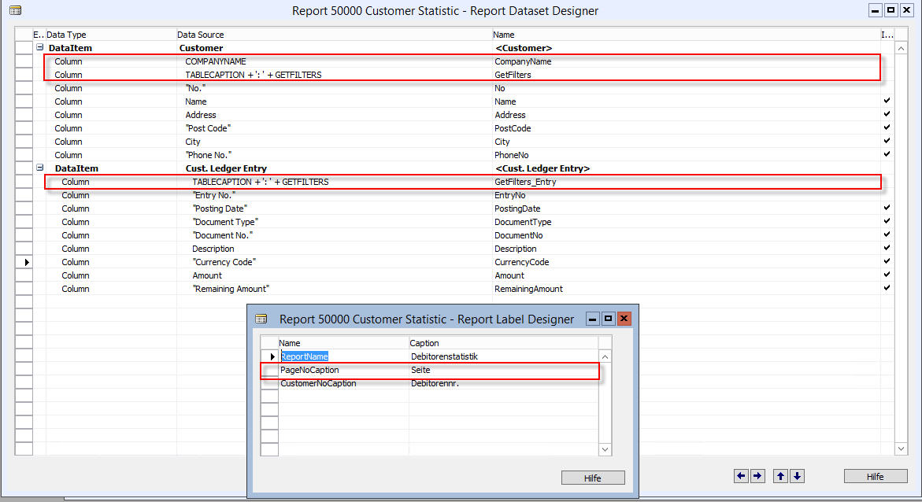Collapse the Customer DataItem node

tap(40, 48)
